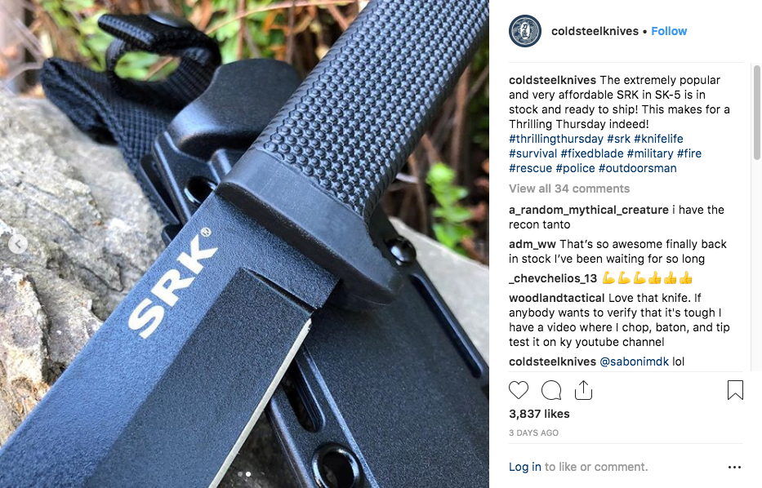Open woodlandtactical commenter profile

pos(556,298)
